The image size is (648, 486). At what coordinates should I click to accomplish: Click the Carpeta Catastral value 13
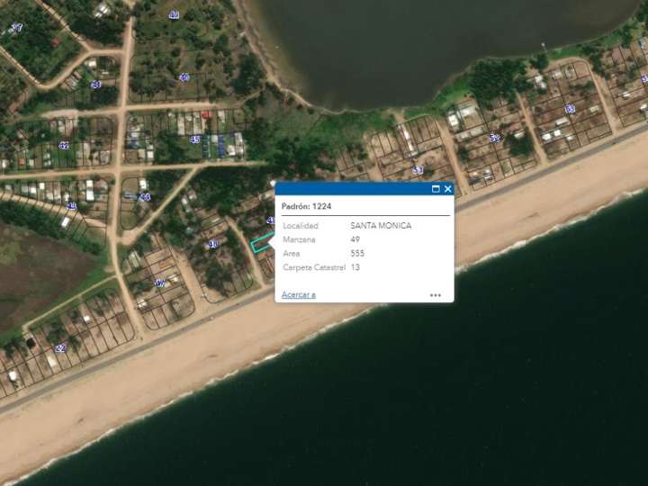click(355, 267)
